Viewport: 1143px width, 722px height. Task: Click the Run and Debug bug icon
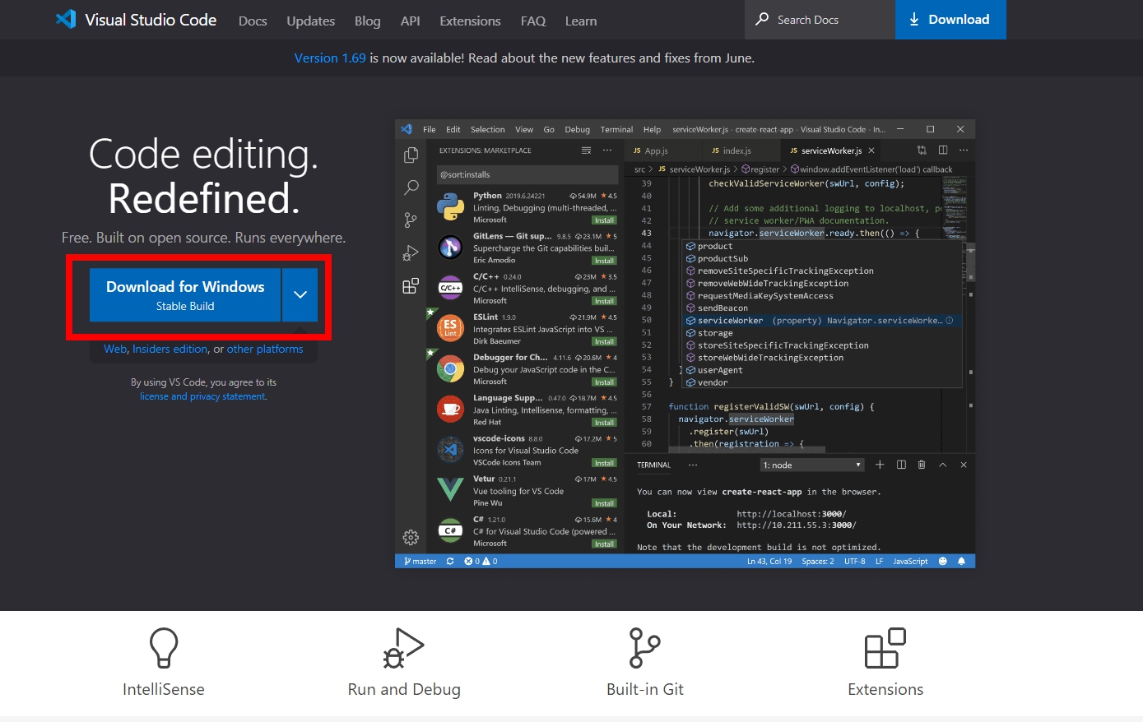click(403, 648)
